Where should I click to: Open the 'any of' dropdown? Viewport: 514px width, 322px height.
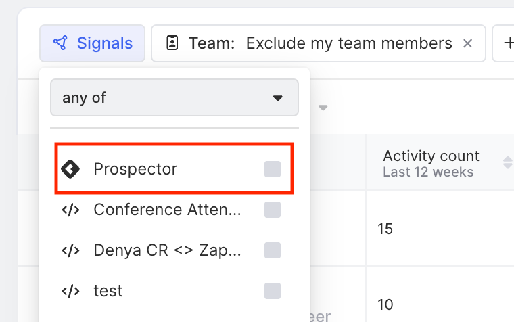click(174, 97)
